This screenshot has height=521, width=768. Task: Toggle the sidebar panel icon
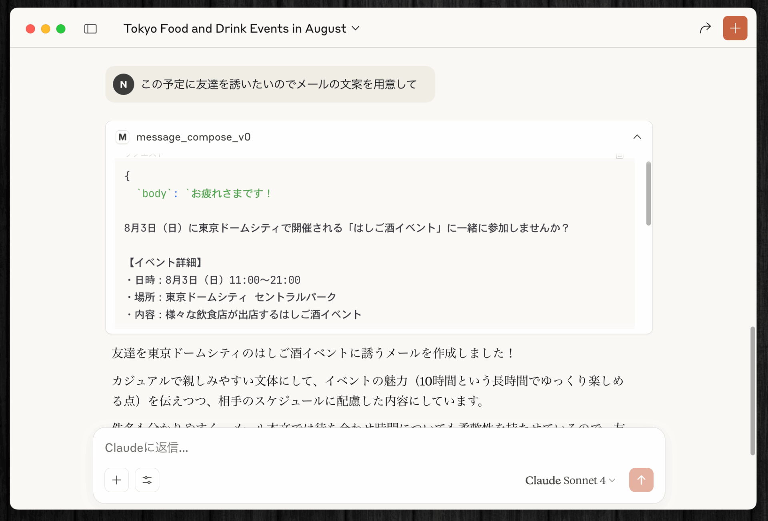point(90,29)
